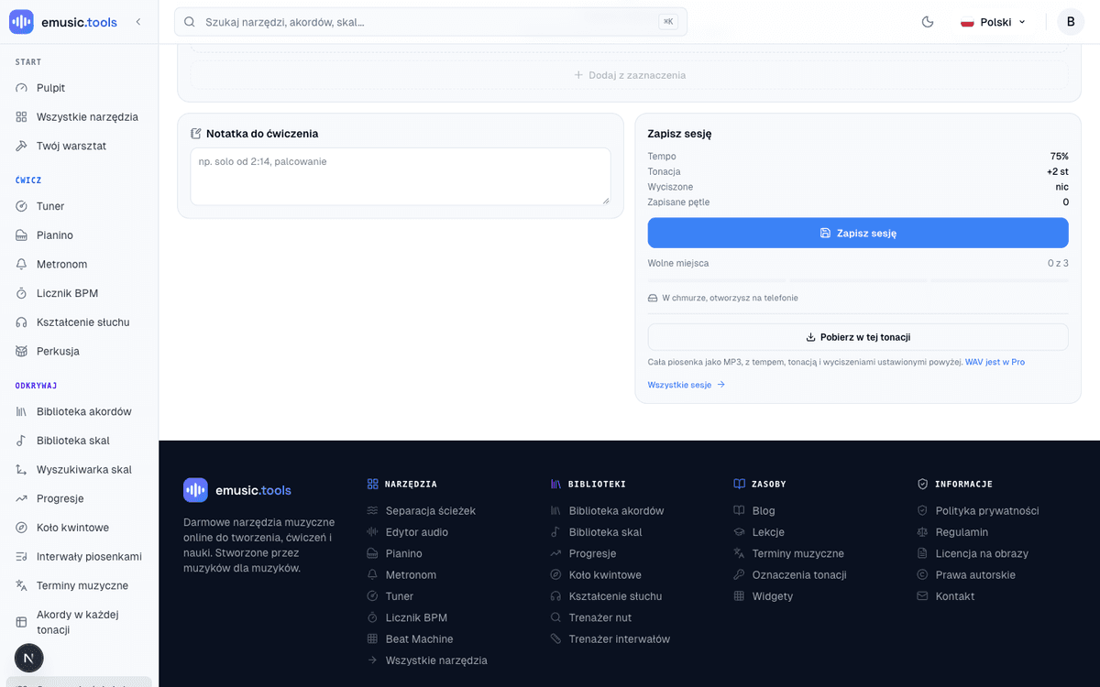Open Separacja ścieżek in footer
Image resolution: width=1100 pixels, height=687 pixels.
pos(431,511)
